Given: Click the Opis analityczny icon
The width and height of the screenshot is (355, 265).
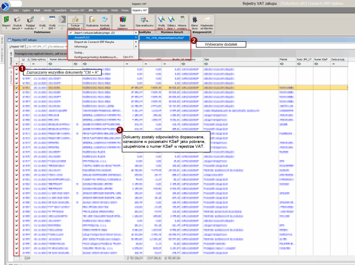Looking at the screenshot, I should click(145, 20).
